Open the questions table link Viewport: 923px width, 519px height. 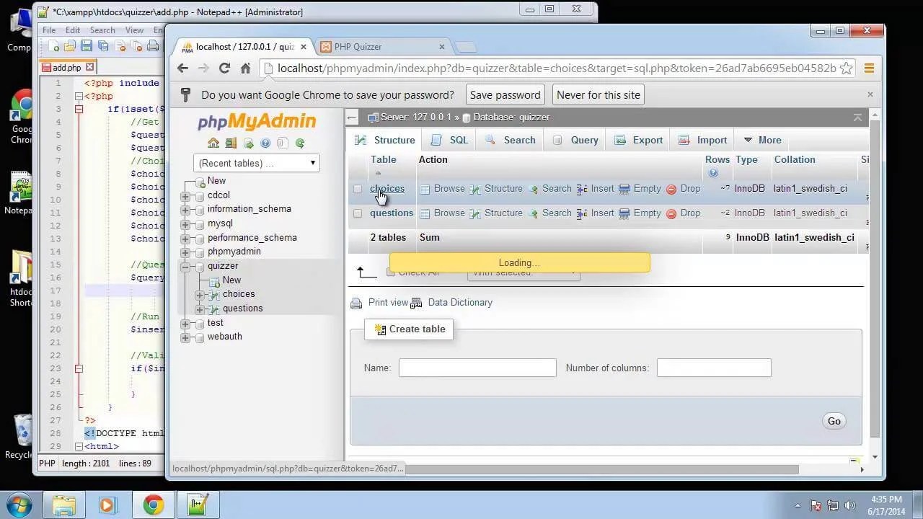coord(392,213)
